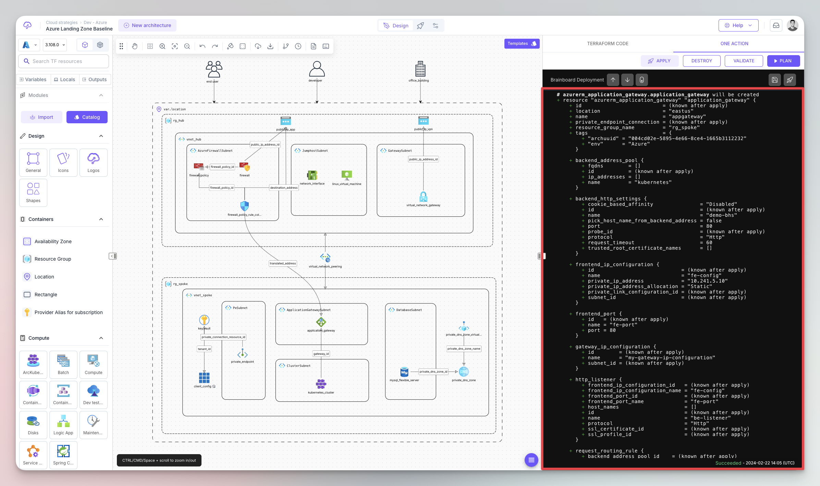Click the round chat menu button
Screen dimensions: 820x486
point(531,460)
